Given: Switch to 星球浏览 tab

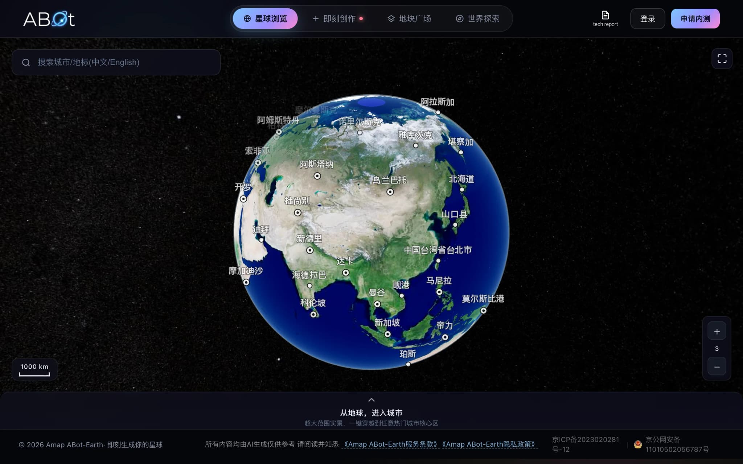Looking at the screenshot, I should tap(265, 18).
